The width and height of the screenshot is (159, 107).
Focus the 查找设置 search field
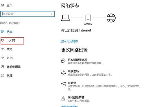pyautogui.click(x=27, y=14)
